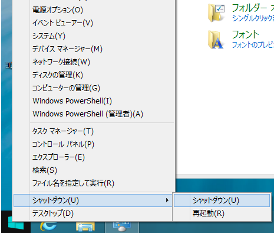Switch to the Control Panel taskbar icon
Image resolution: width=274 pixels, height=233 pixels.
coord(122,226)
